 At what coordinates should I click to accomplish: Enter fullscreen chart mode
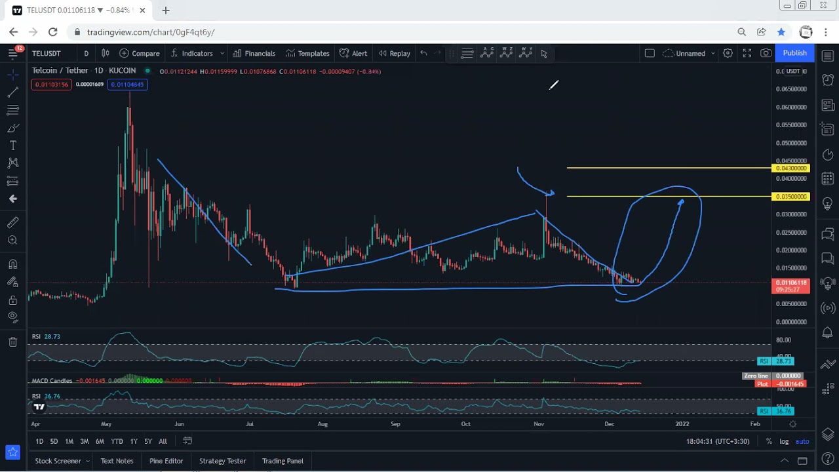[747, 53]
